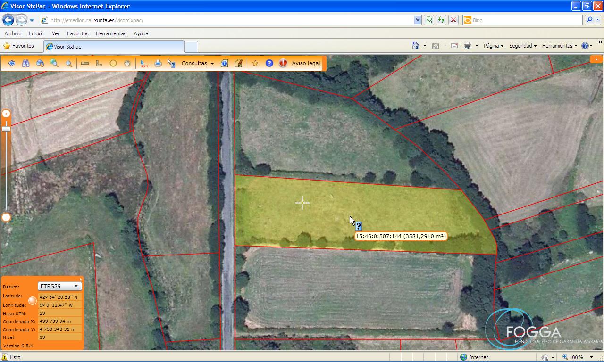Image resolution: width=604 pixels, height=362 pixels.
Task: Activate the hand pan tool
Action: [127, 63]
